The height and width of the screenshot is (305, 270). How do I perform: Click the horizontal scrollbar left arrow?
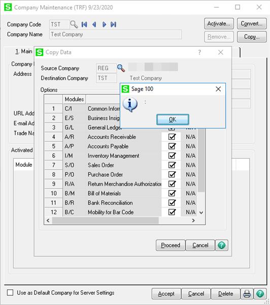point(48,221)
